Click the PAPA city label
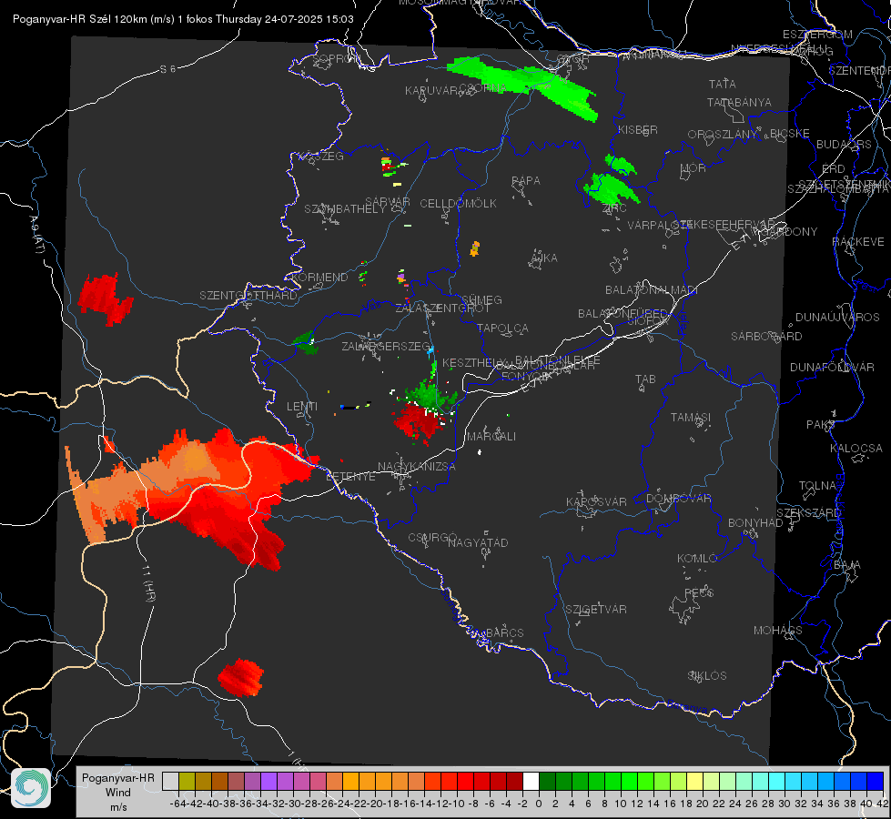The height and width of the screenshot is (819, 891). tap(526, 181)
